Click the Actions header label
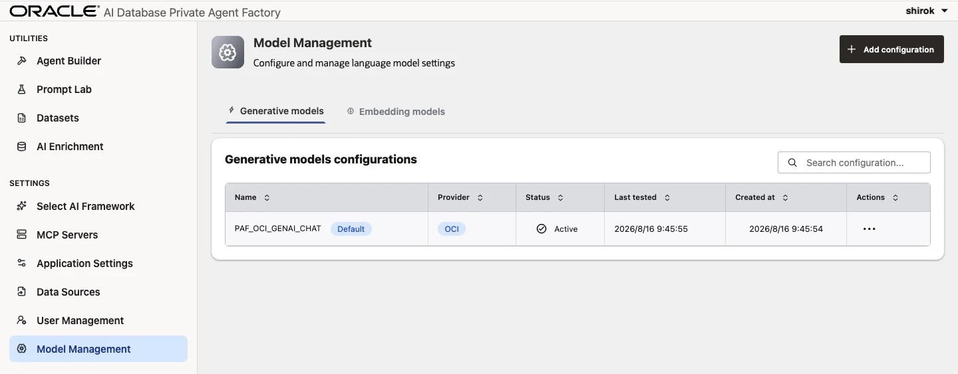The image size is (958, 374). (x=871, y=197)
